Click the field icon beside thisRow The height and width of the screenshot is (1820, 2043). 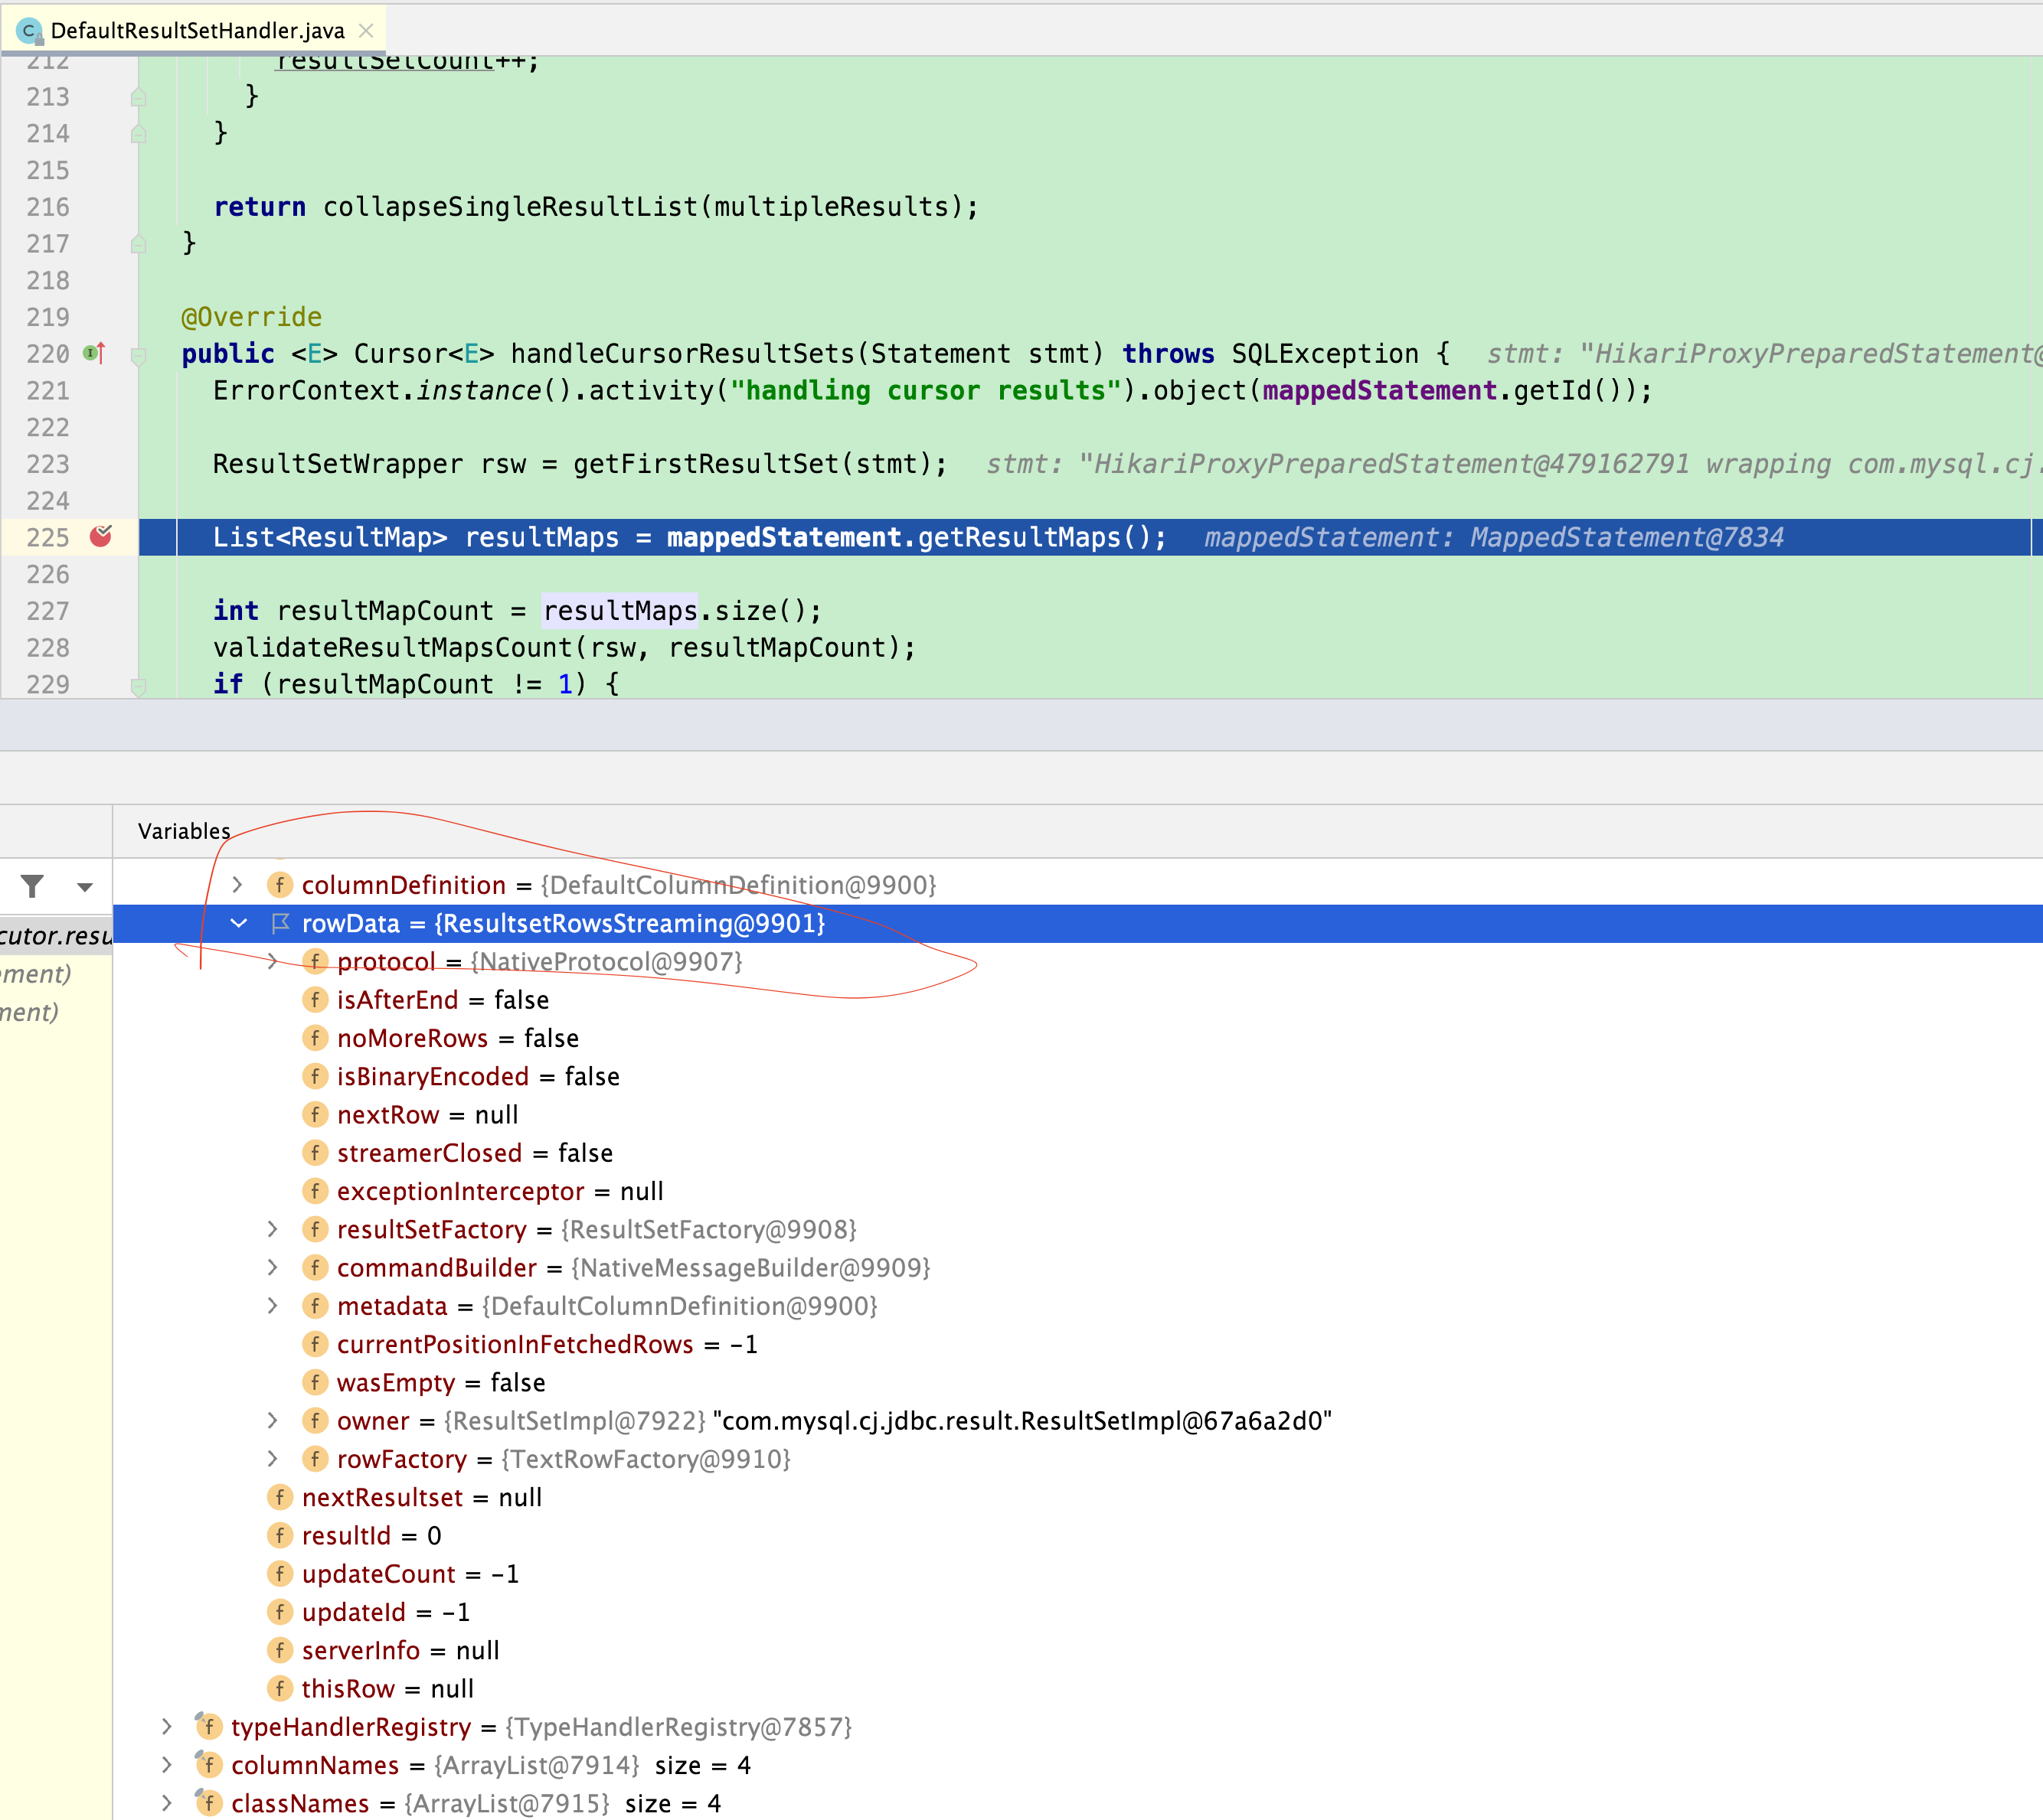[280, 1689]
